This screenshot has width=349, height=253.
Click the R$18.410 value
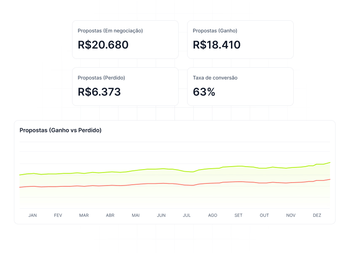(x=217, y=45)
